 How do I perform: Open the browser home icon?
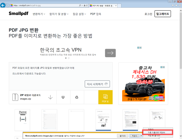point(173,5)
